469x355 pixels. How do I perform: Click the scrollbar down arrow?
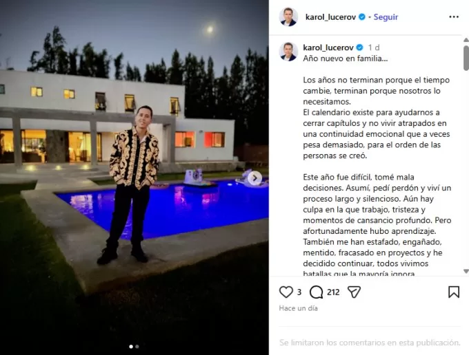pos(466,271)
